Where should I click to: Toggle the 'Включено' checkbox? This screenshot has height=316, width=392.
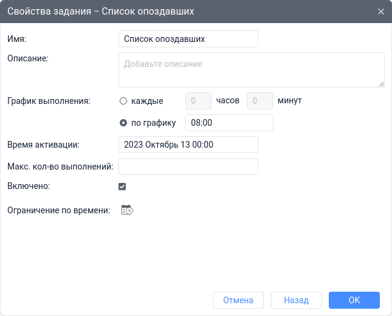pos(122,187)
